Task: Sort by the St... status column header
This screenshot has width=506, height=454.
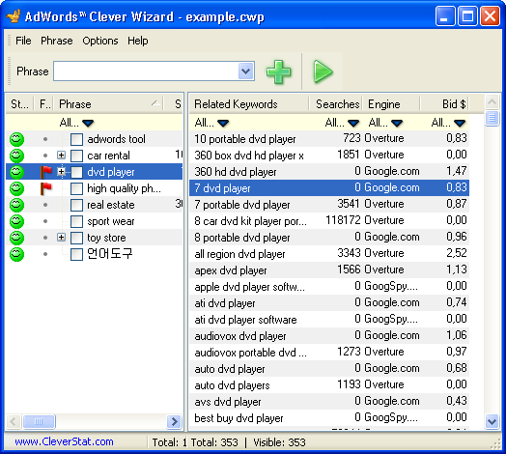Action: 19,104
